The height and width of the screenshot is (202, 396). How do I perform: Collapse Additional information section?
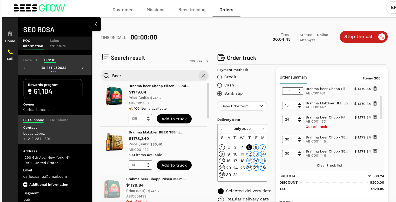point(25,185)
